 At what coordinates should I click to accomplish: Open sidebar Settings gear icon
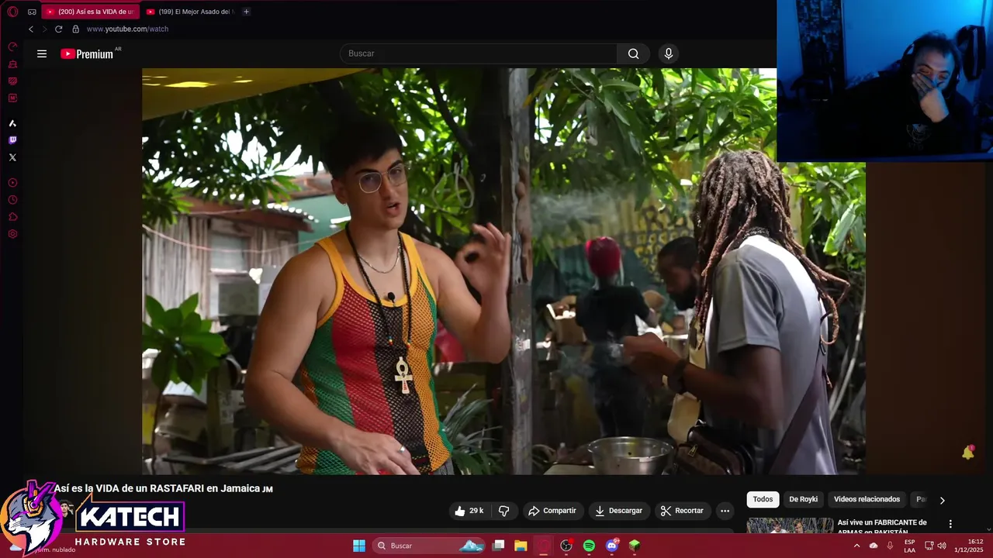point(12,234)
